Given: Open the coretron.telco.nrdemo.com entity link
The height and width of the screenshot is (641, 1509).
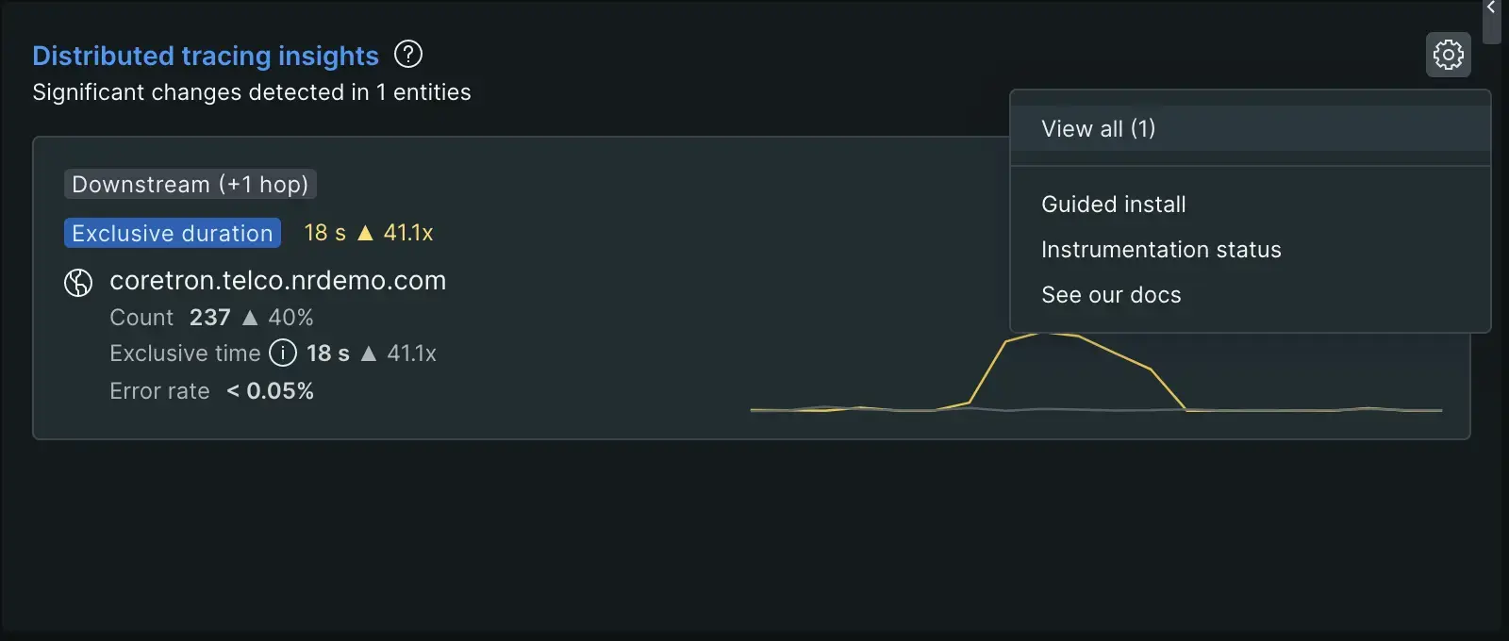Looking at the screenshot, I should (277, 281).
